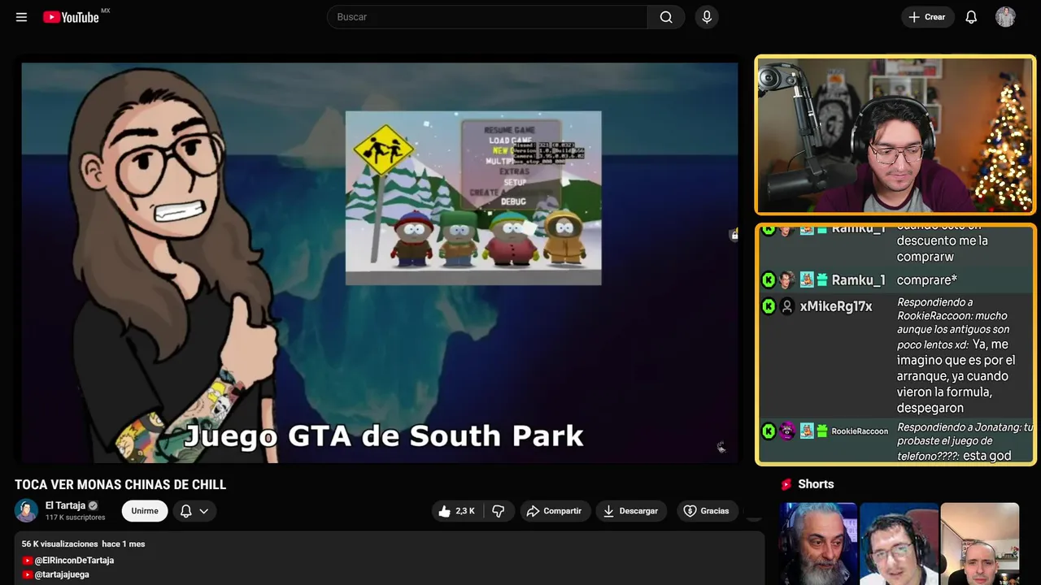Share the video with Compartir
This screenshot has width=1041, height=585.
pos(554,511)
